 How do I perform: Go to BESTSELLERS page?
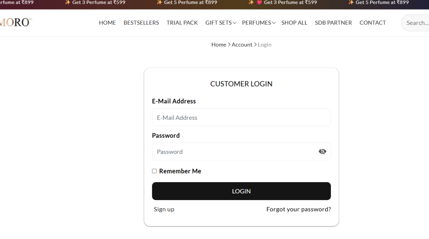[x=141, y=23]
